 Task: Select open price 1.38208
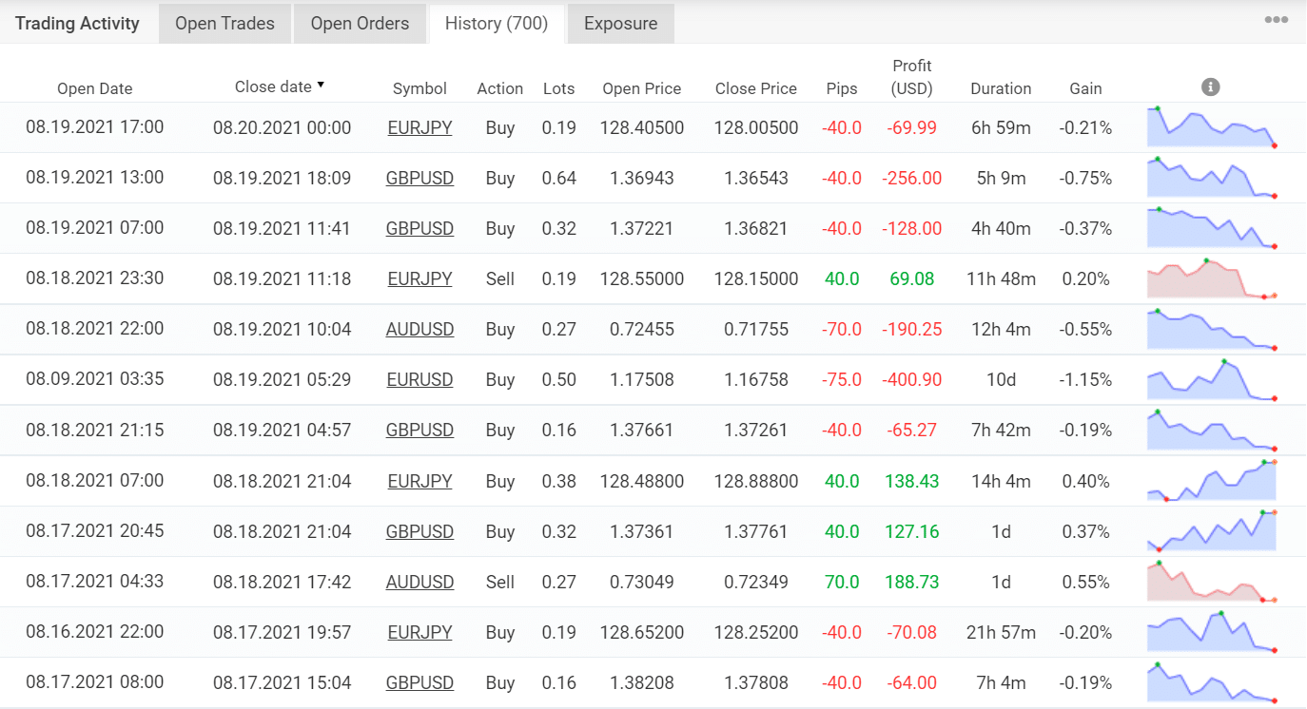click(x=642, y=682)
